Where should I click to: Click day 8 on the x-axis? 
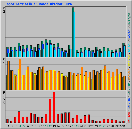(x=36, y=126)
